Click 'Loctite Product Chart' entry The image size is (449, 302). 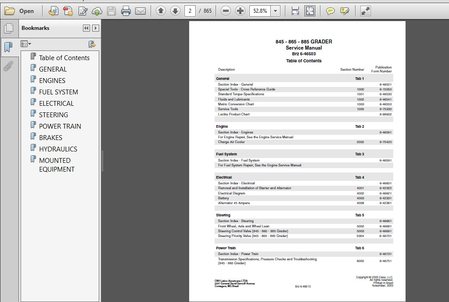233,114
